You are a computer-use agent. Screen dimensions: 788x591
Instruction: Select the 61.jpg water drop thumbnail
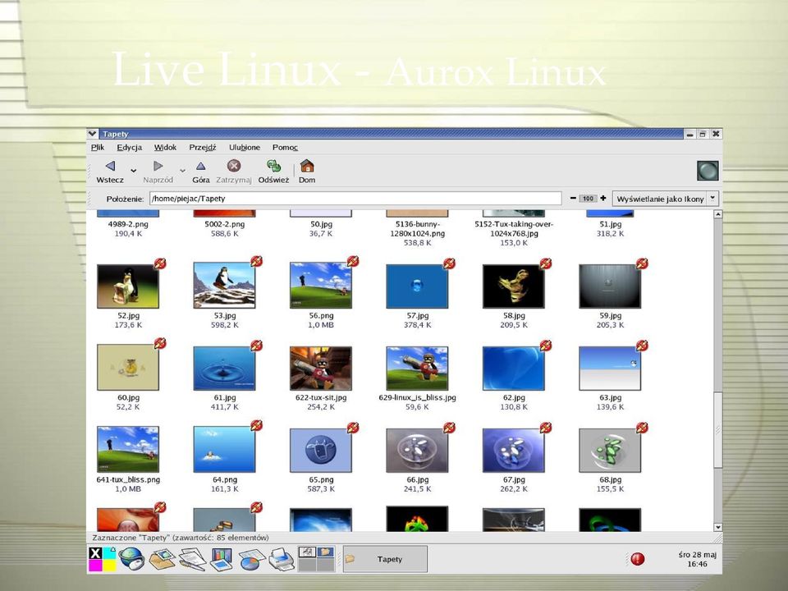(x=225, y=369)
